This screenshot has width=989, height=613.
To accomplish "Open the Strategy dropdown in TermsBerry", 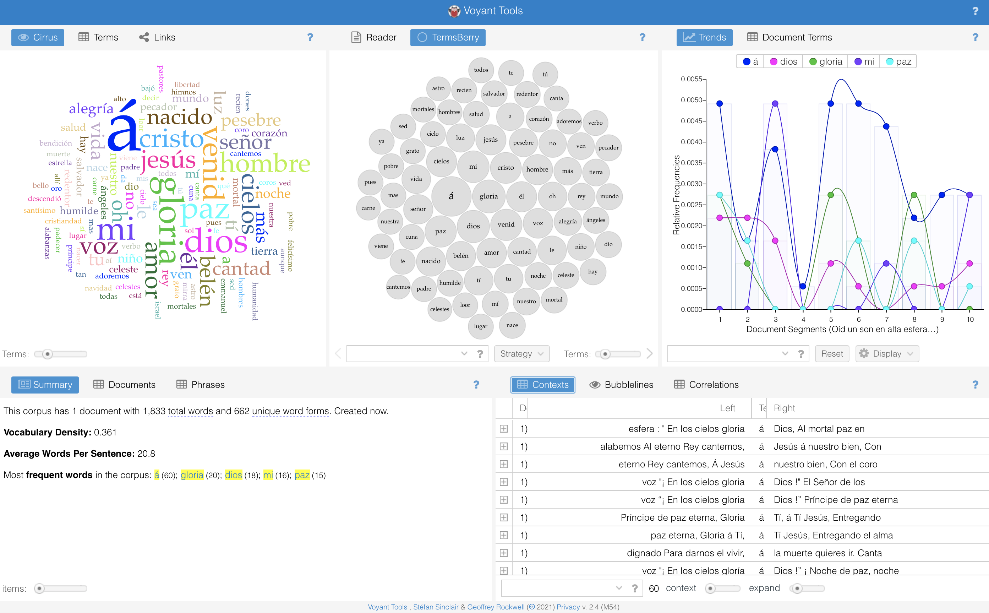I will 521,353.
